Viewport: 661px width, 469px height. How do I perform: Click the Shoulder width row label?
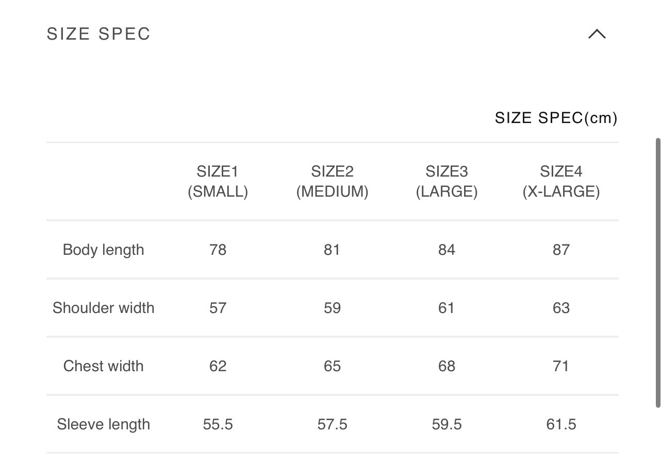pos(103,308)
